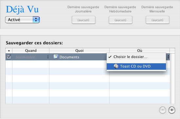Click the weekly backup (aucun) button
Viewport: 180px width, 119px height.
[120, 20]
